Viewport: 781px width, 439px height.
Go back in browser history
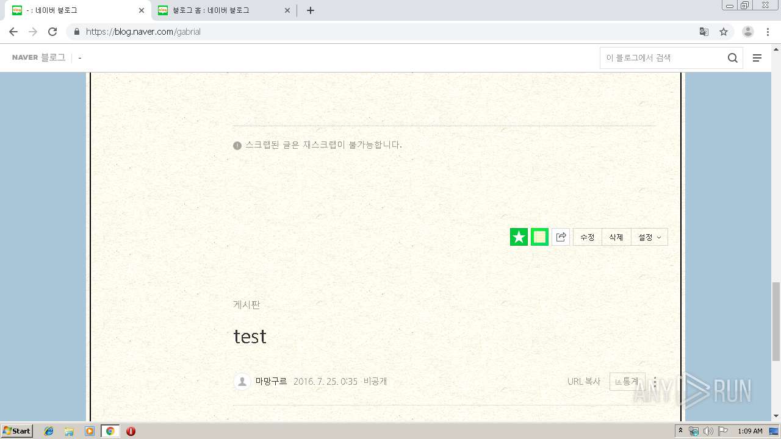click(x=13, y=32)
